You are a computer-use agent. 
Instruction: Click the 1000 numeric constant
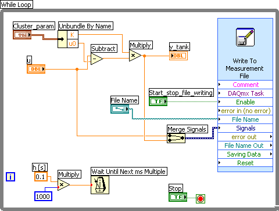pos(43,197)
